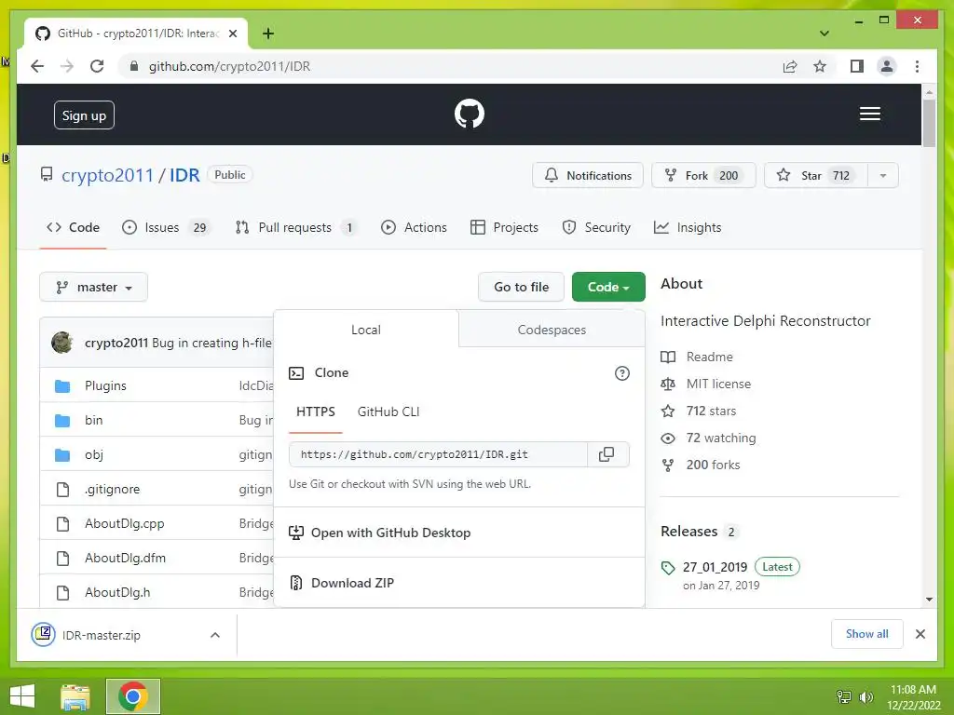Fork the repository

coord(703,176)
